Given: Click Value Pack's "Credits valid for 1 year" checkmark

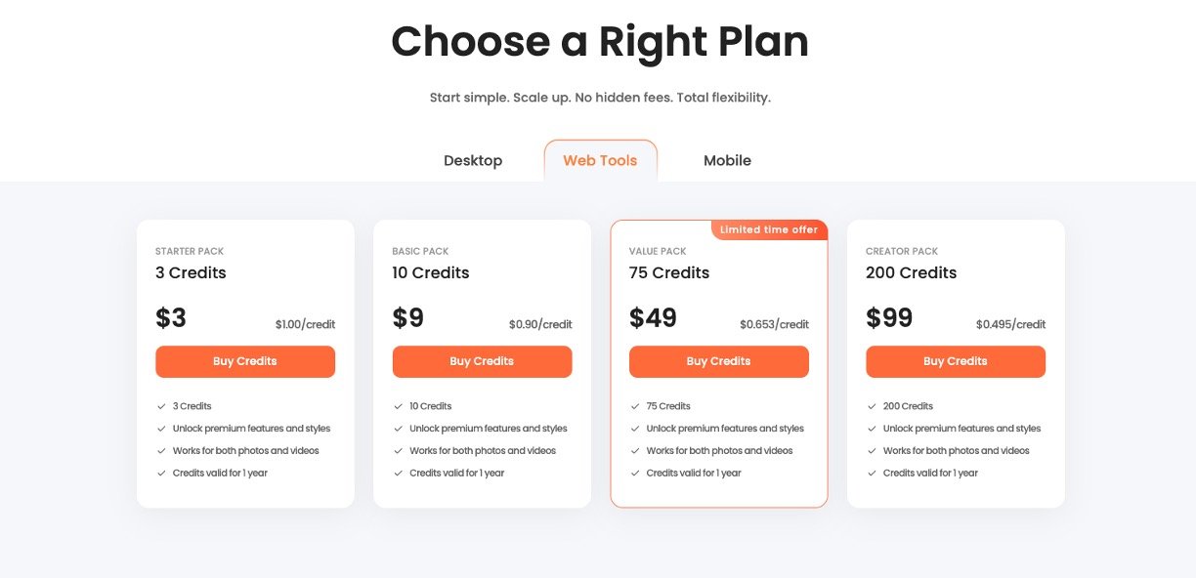Looking at the screenshot, I should (x=634, y=474).
